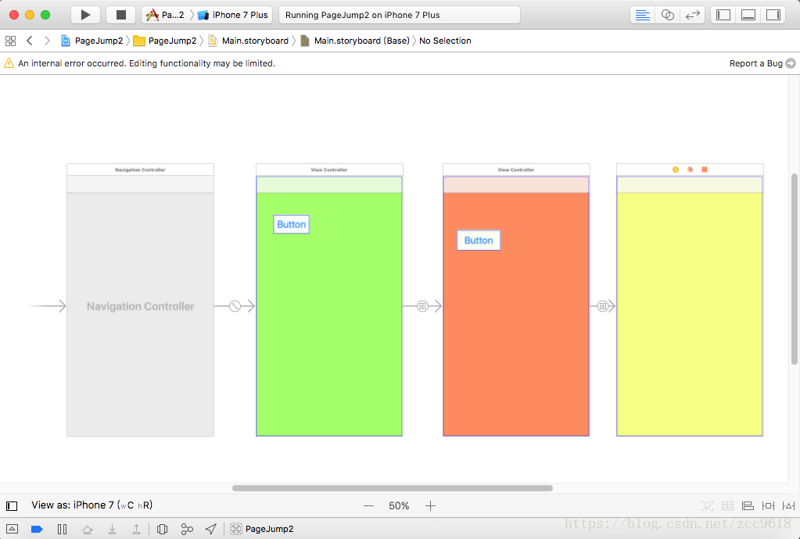
Task: Select the Navigation Controller scene title bar
Action: [x=140, y=170]
